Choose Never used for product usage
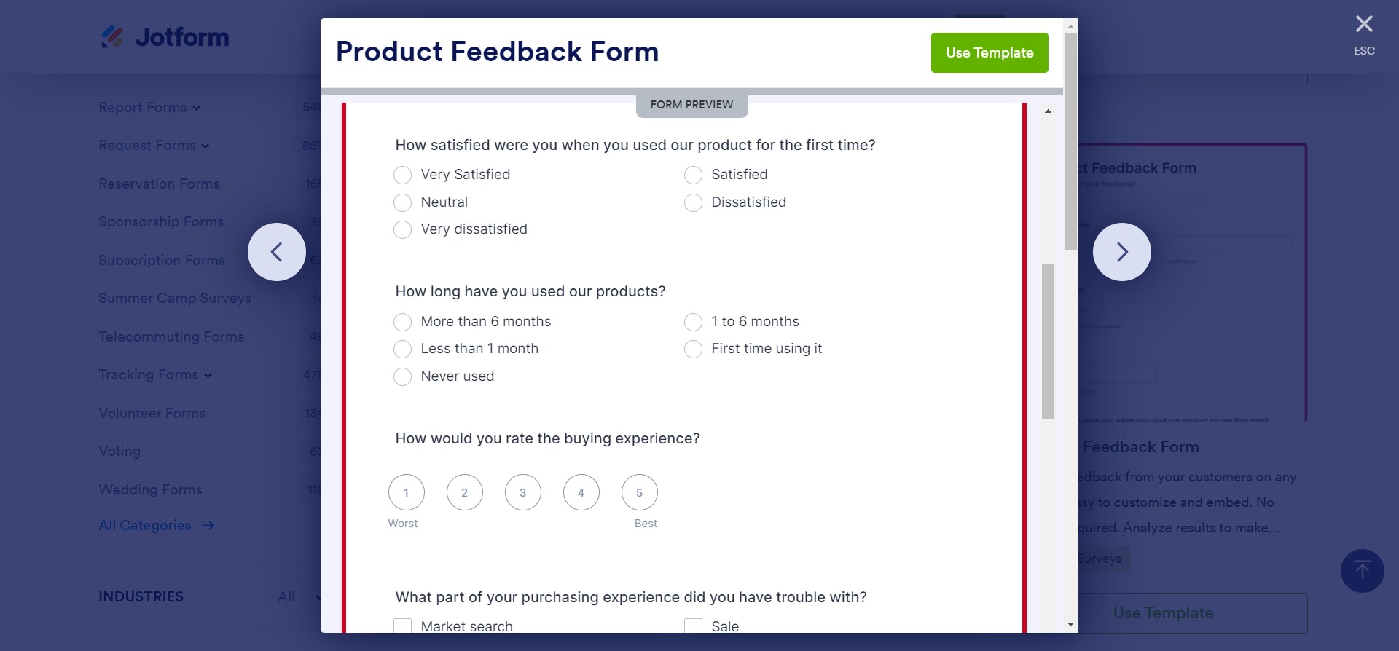 [402, 376]
